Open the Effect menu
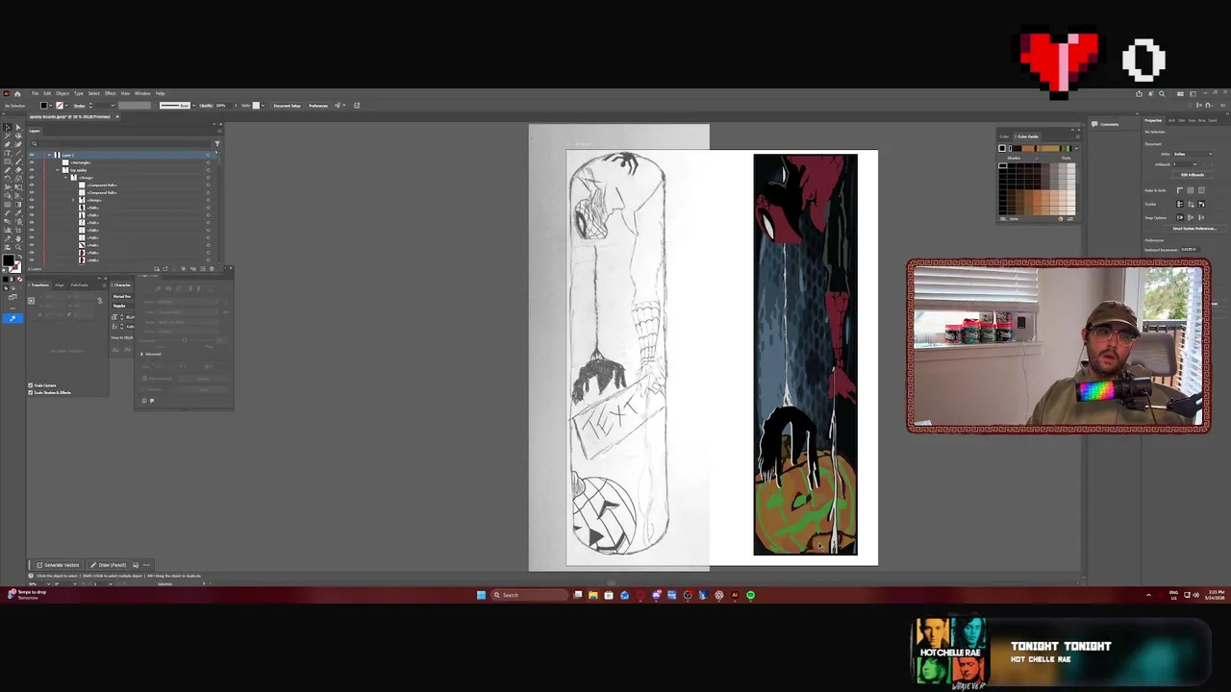 110,93
